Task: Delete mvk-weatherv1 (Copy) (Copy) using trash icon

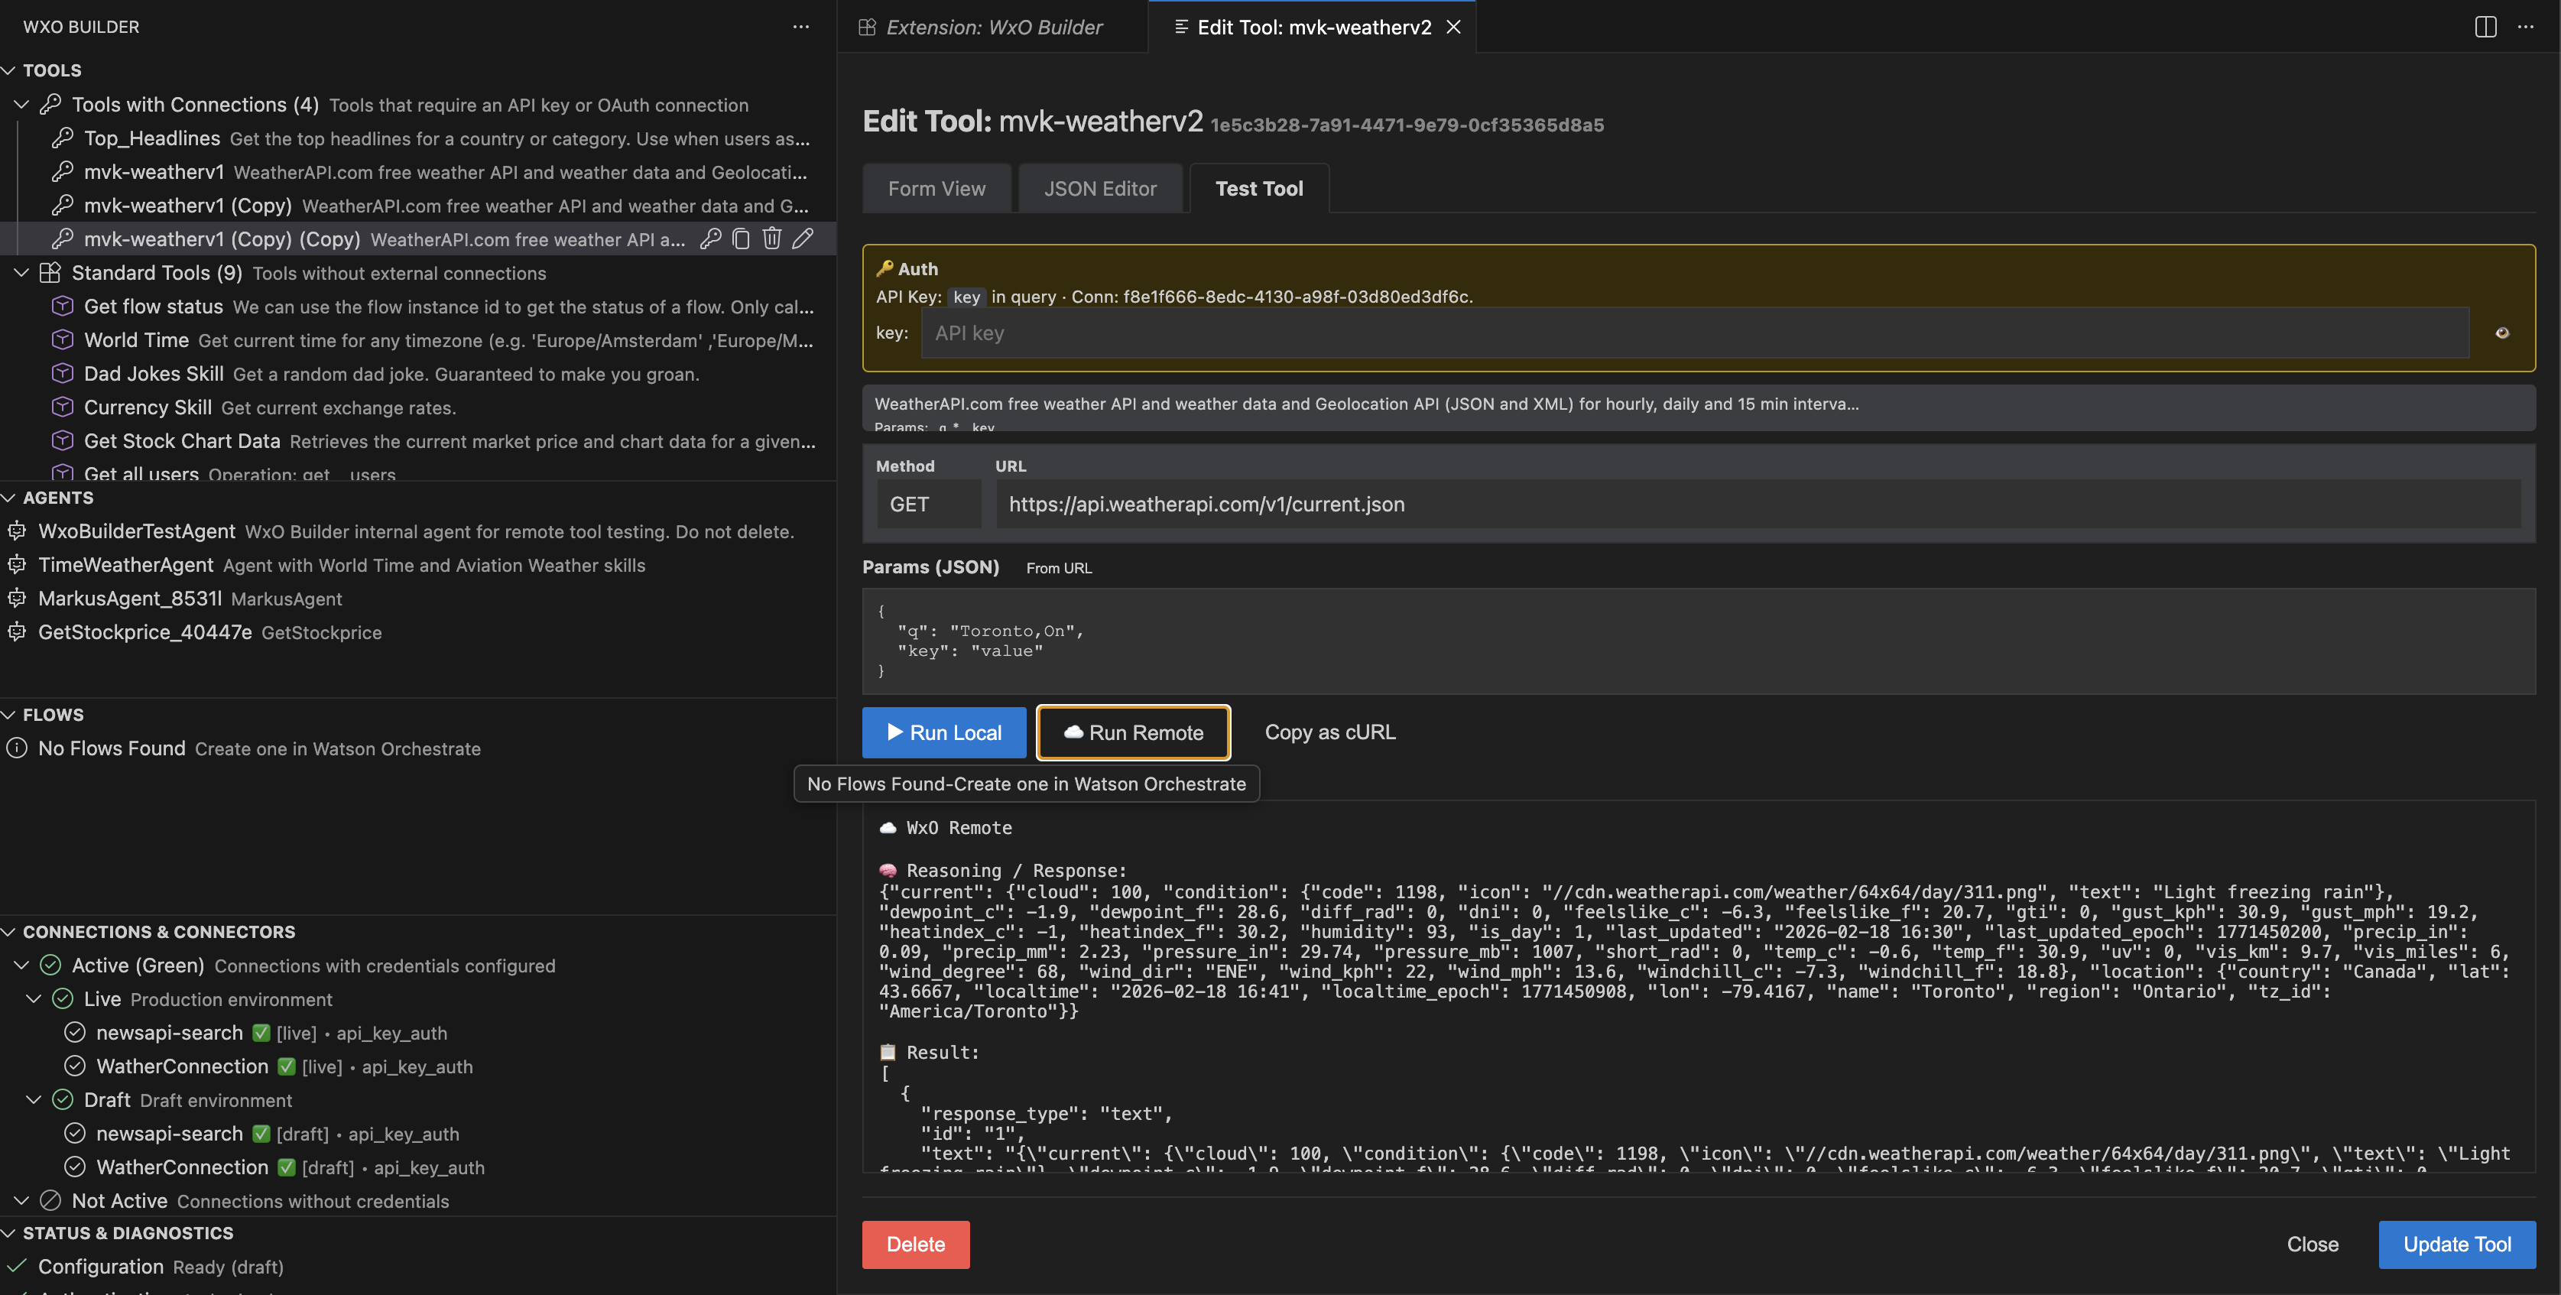Action: 771,239
